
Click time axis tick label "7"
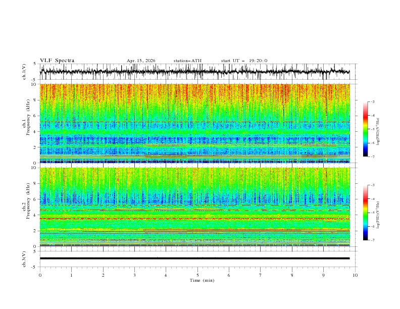coord(261,275)
